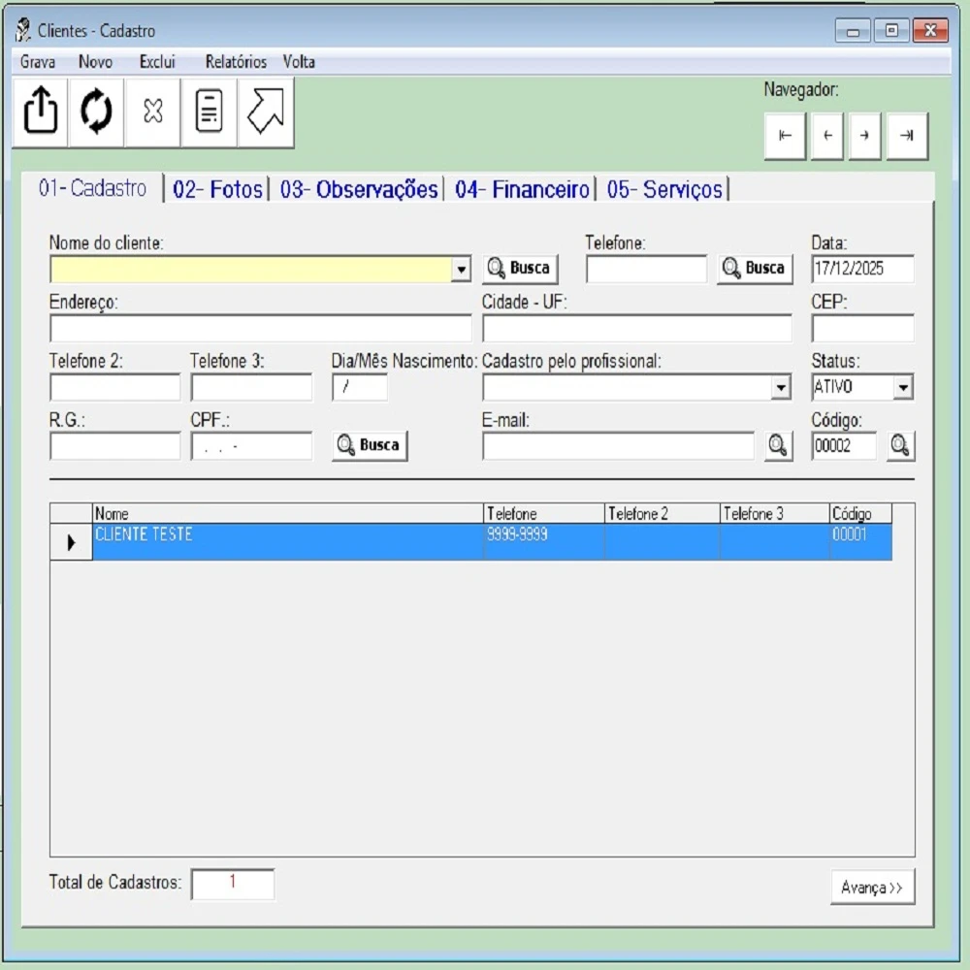Open the 04- Financeiro tab

pyautogui.click(x=522, y=190)
